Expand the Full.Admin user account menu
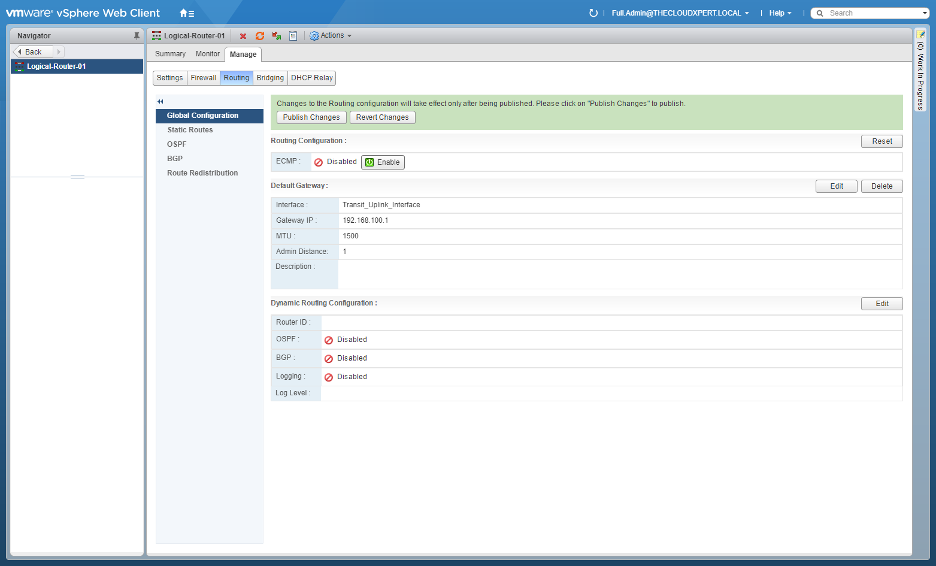The width and height of the screenshot is (936, 566). (680, 13)
